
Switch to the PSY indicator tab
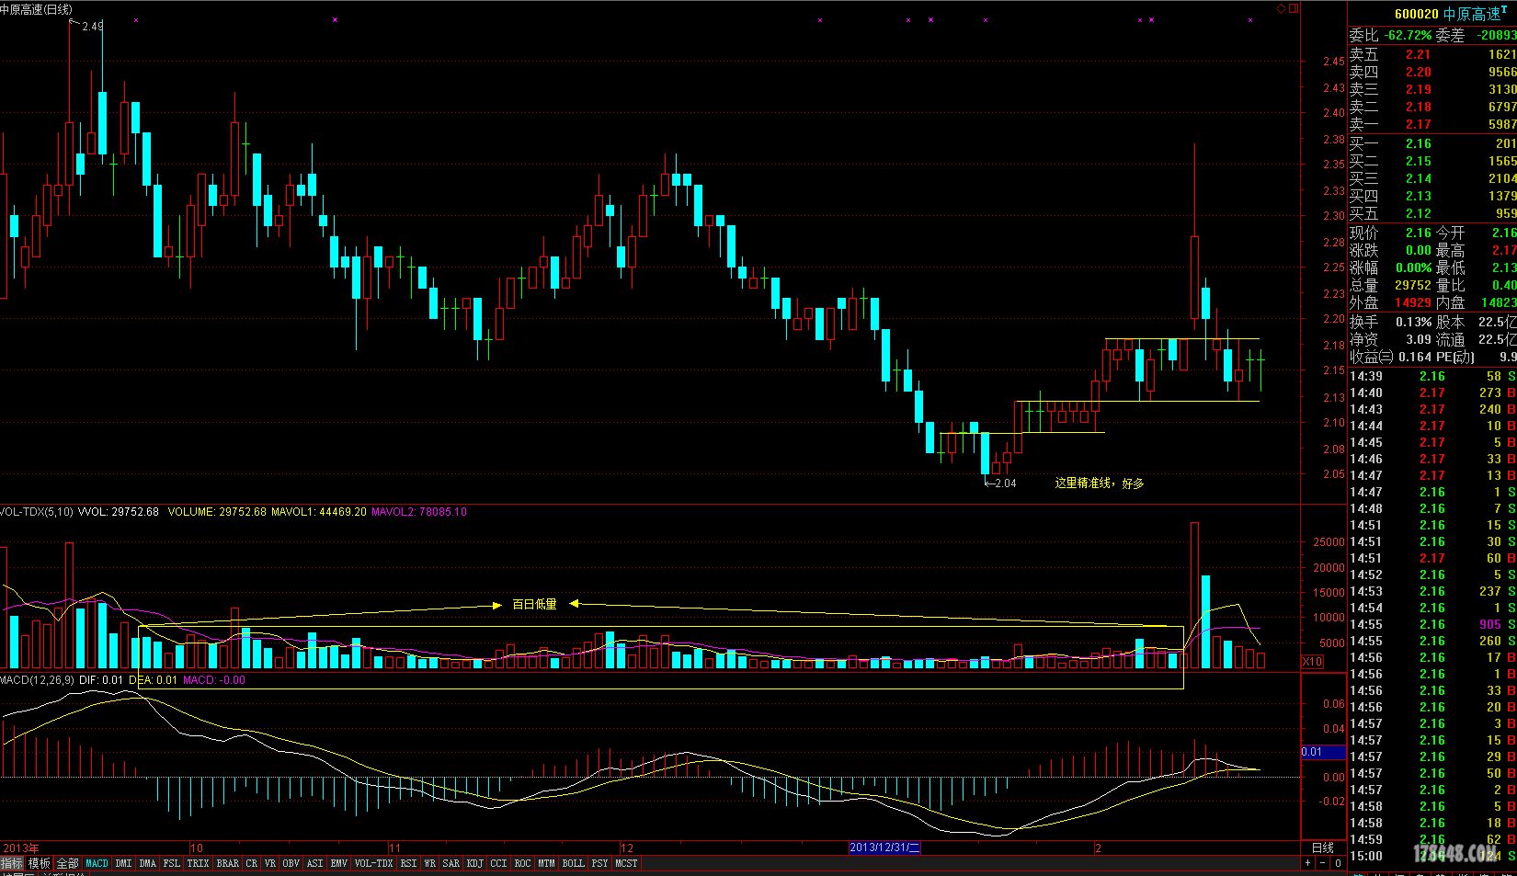click(x=600, y=863)
